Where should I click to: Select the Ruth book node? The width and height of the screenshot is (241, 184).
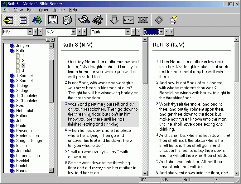20,51
